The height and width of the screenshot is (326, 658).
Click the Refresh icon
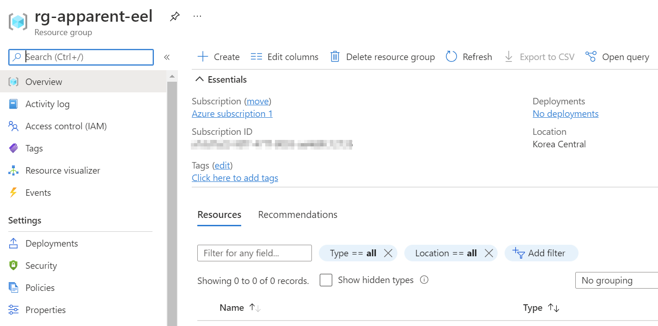[451, 57]
